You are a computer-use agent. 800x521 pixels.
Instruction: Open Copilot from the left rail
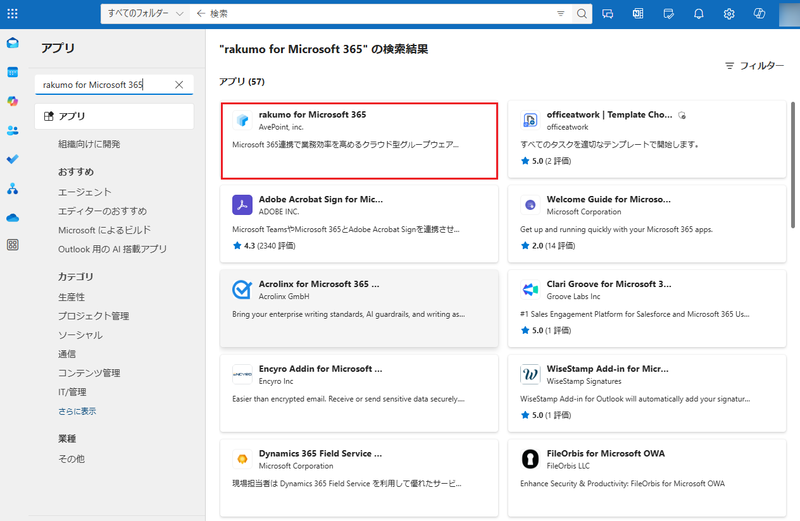pos(13,101)
